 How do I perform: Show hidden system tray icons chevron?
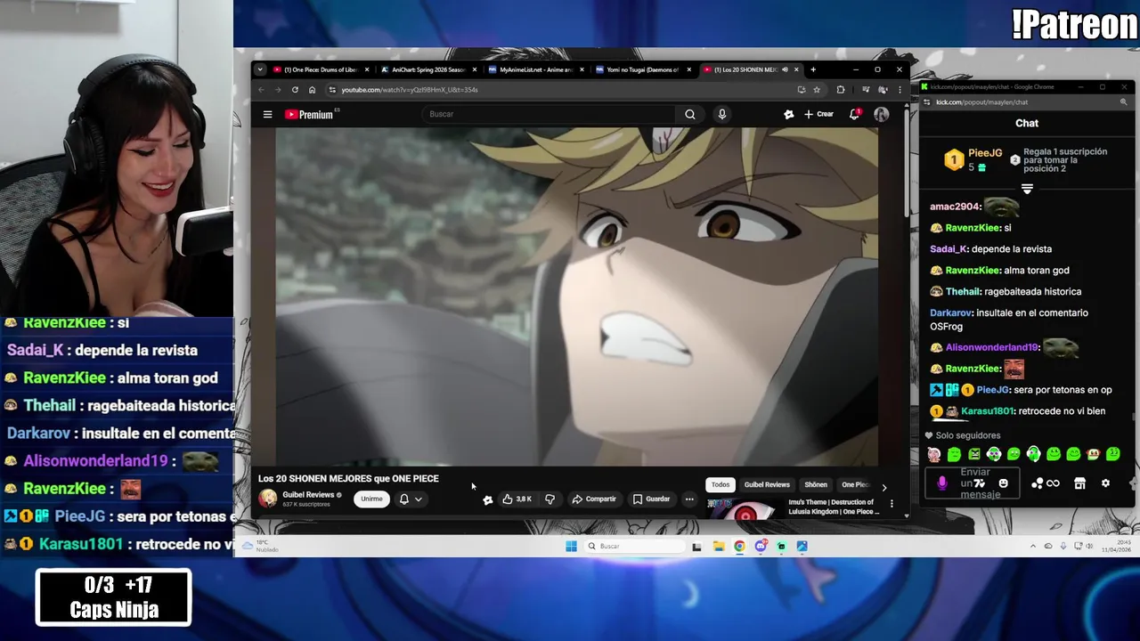coord(1033,547)
